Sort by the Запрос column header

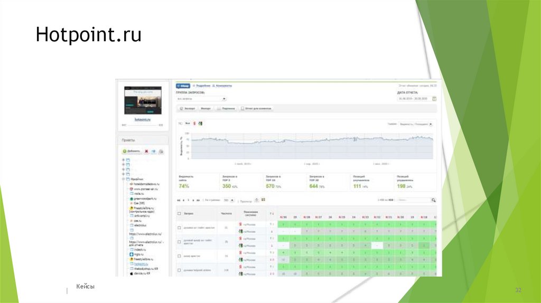tap(189, 214)
